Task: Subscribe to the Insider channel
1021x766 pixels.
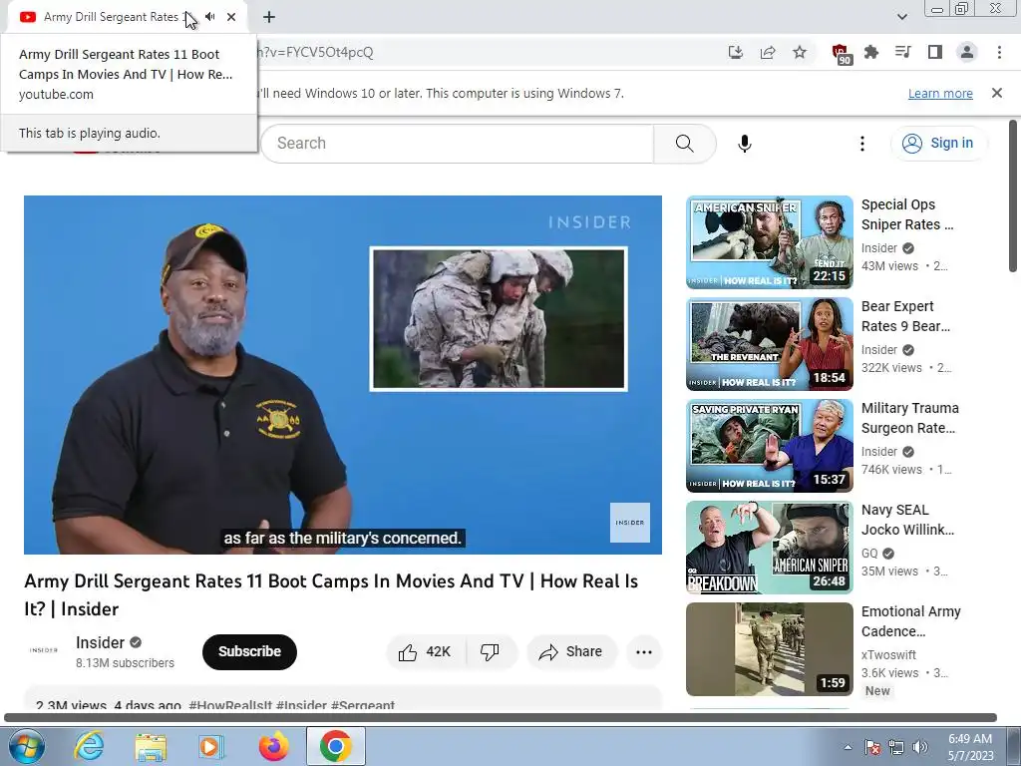Action: point(249,651)
